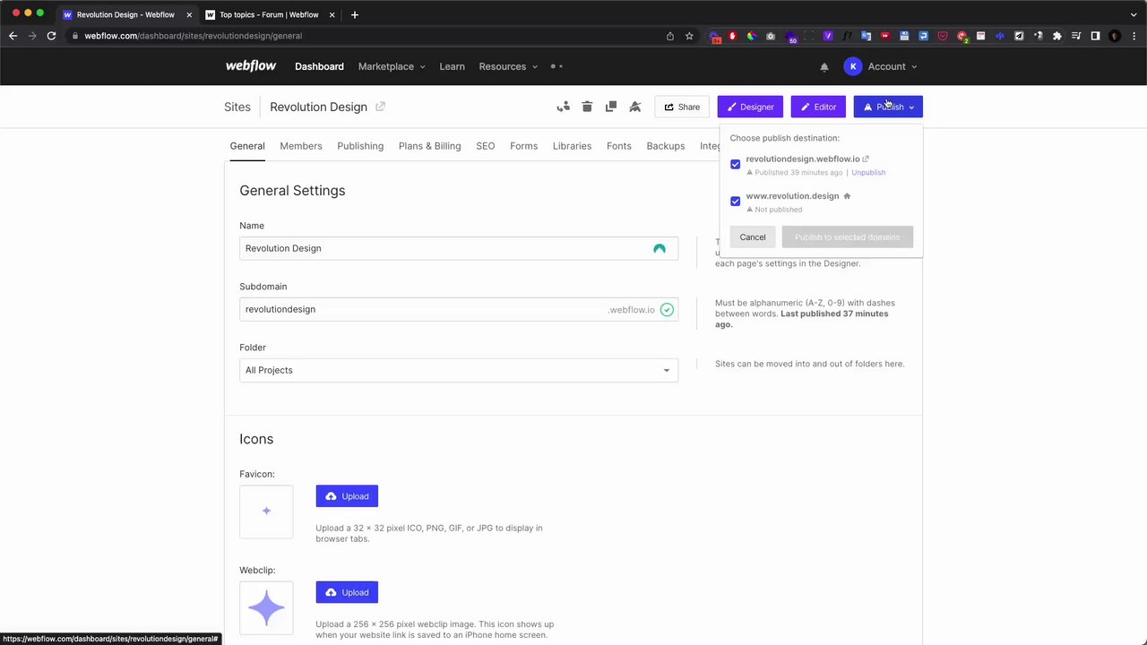Open the Learn nav item
This screenshot has width=1147, height=645.
click(452, 66)
